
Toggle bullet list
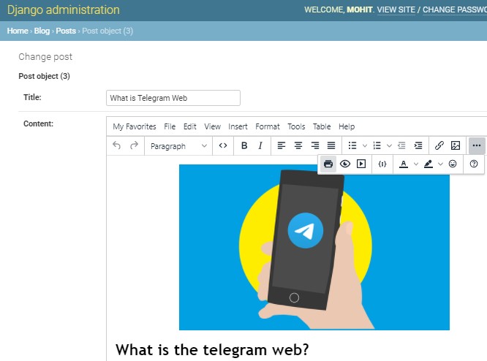[352, 145]
